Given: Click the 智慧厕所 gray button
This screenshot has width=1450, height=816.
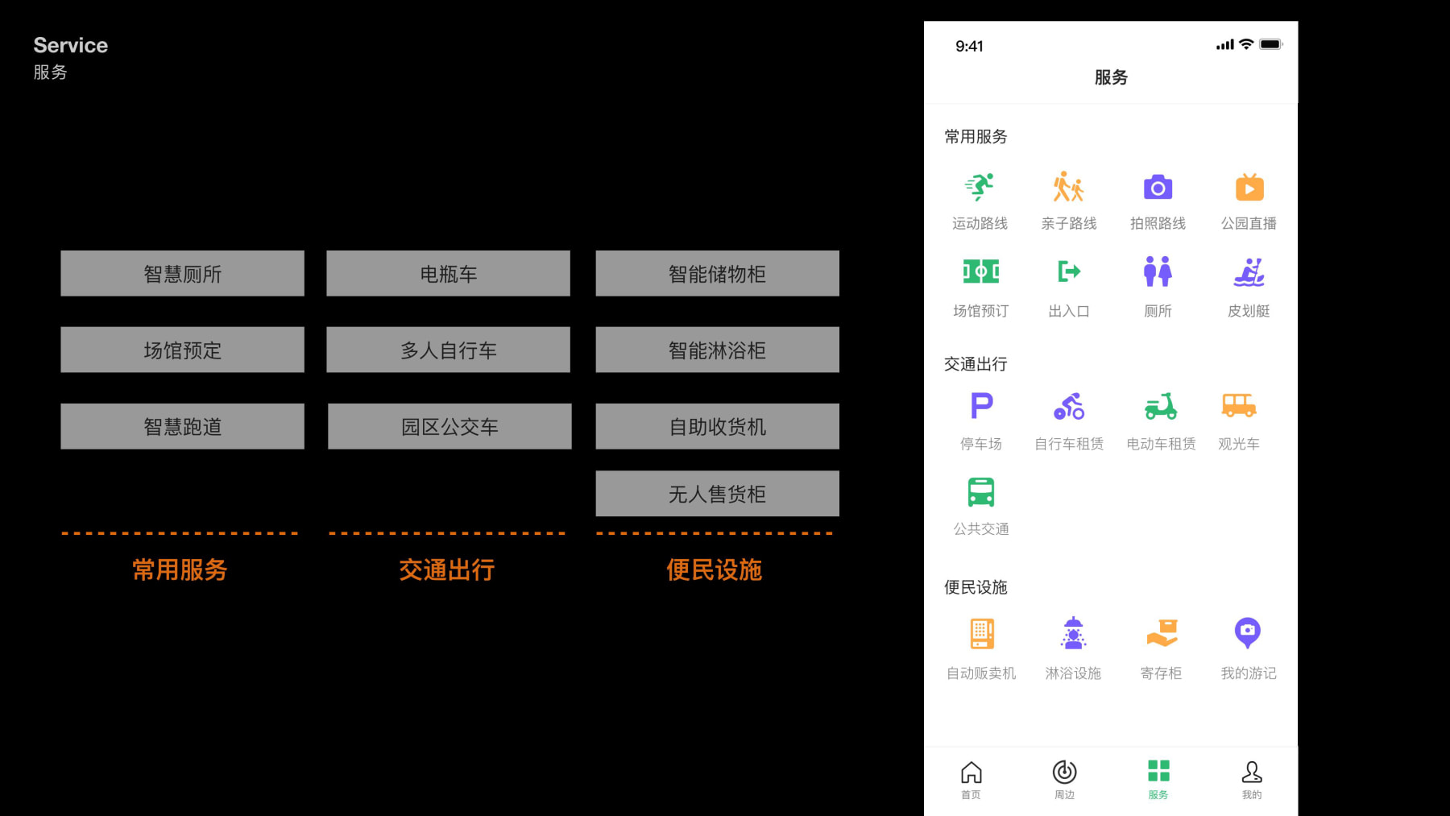Looking at the screenshot, I should [x=182, y=273].
